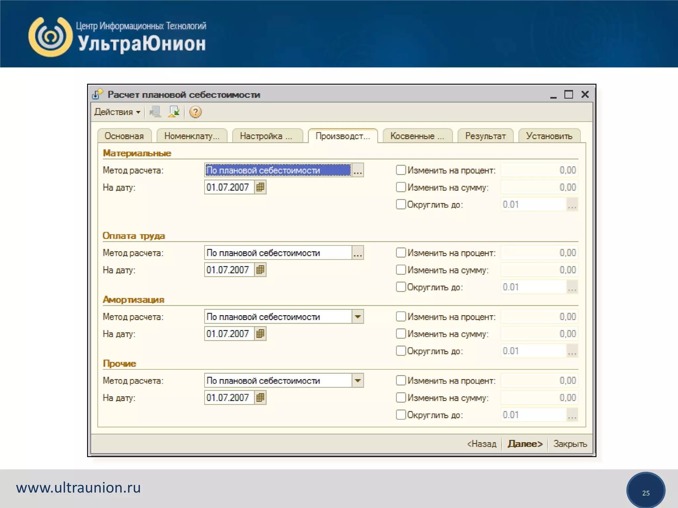
Task: Enable Изменить на сумму under Прочие
Action: pos(401,398)
